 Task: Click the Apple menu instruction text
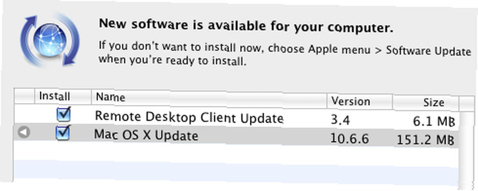click(x=284, y=54)
